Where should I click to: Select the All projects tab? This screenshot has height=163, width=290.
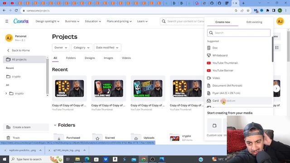(55, 58)
